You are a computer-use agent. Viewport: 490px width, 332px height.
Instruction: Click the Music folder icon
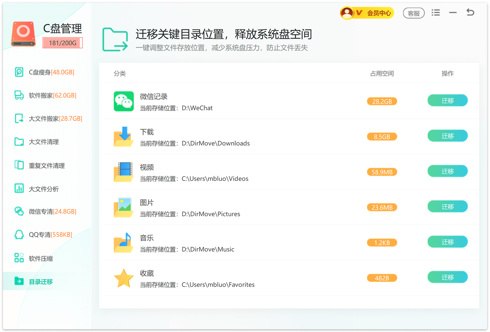[123, 242]
